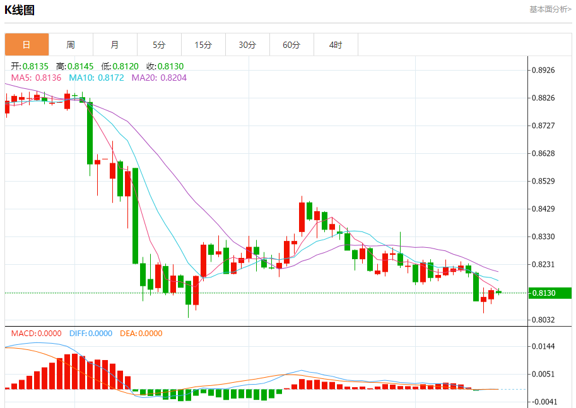Image resolution: width=576 pixels, height=408 pixels.
Task: Click the 高:0.8145 high value
Action: pyautogui.click(x=75, y=66)
